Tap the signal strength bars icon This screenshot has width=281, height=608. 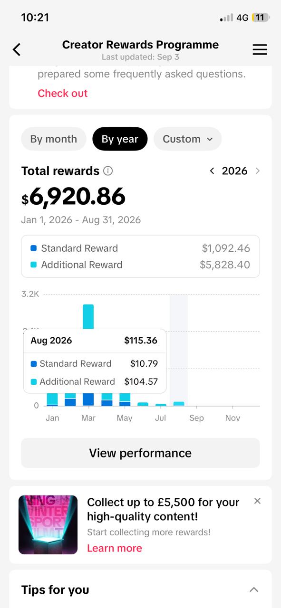[226, 18]
